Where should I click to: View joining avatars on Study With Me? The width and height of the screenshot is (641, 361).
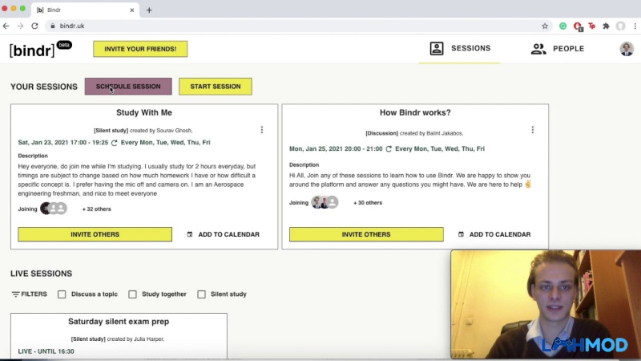(54, 209)
